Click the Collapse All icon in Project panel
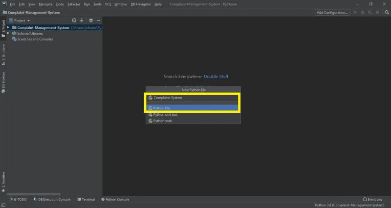 tap(82, 21)
